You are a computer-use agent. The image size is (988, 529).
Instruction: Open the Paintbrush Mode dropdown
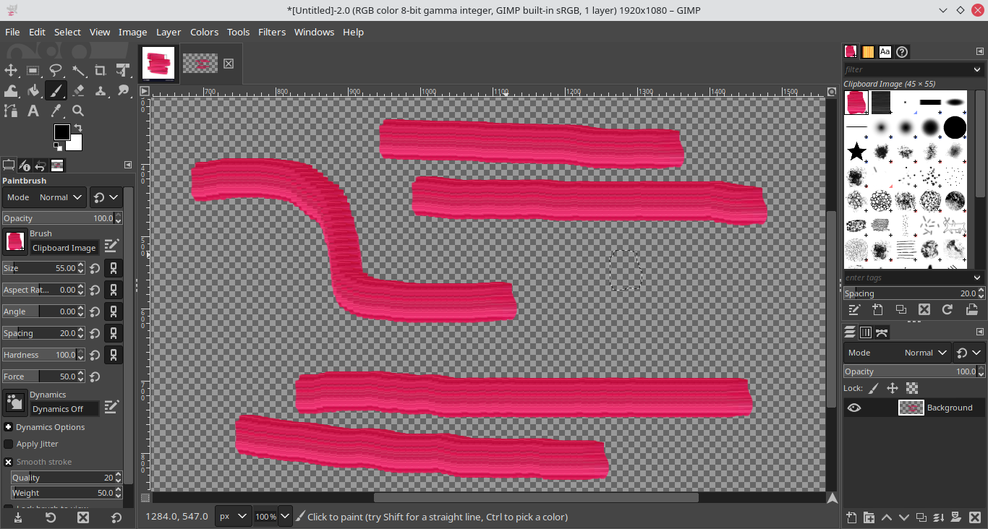coord(45,197)
